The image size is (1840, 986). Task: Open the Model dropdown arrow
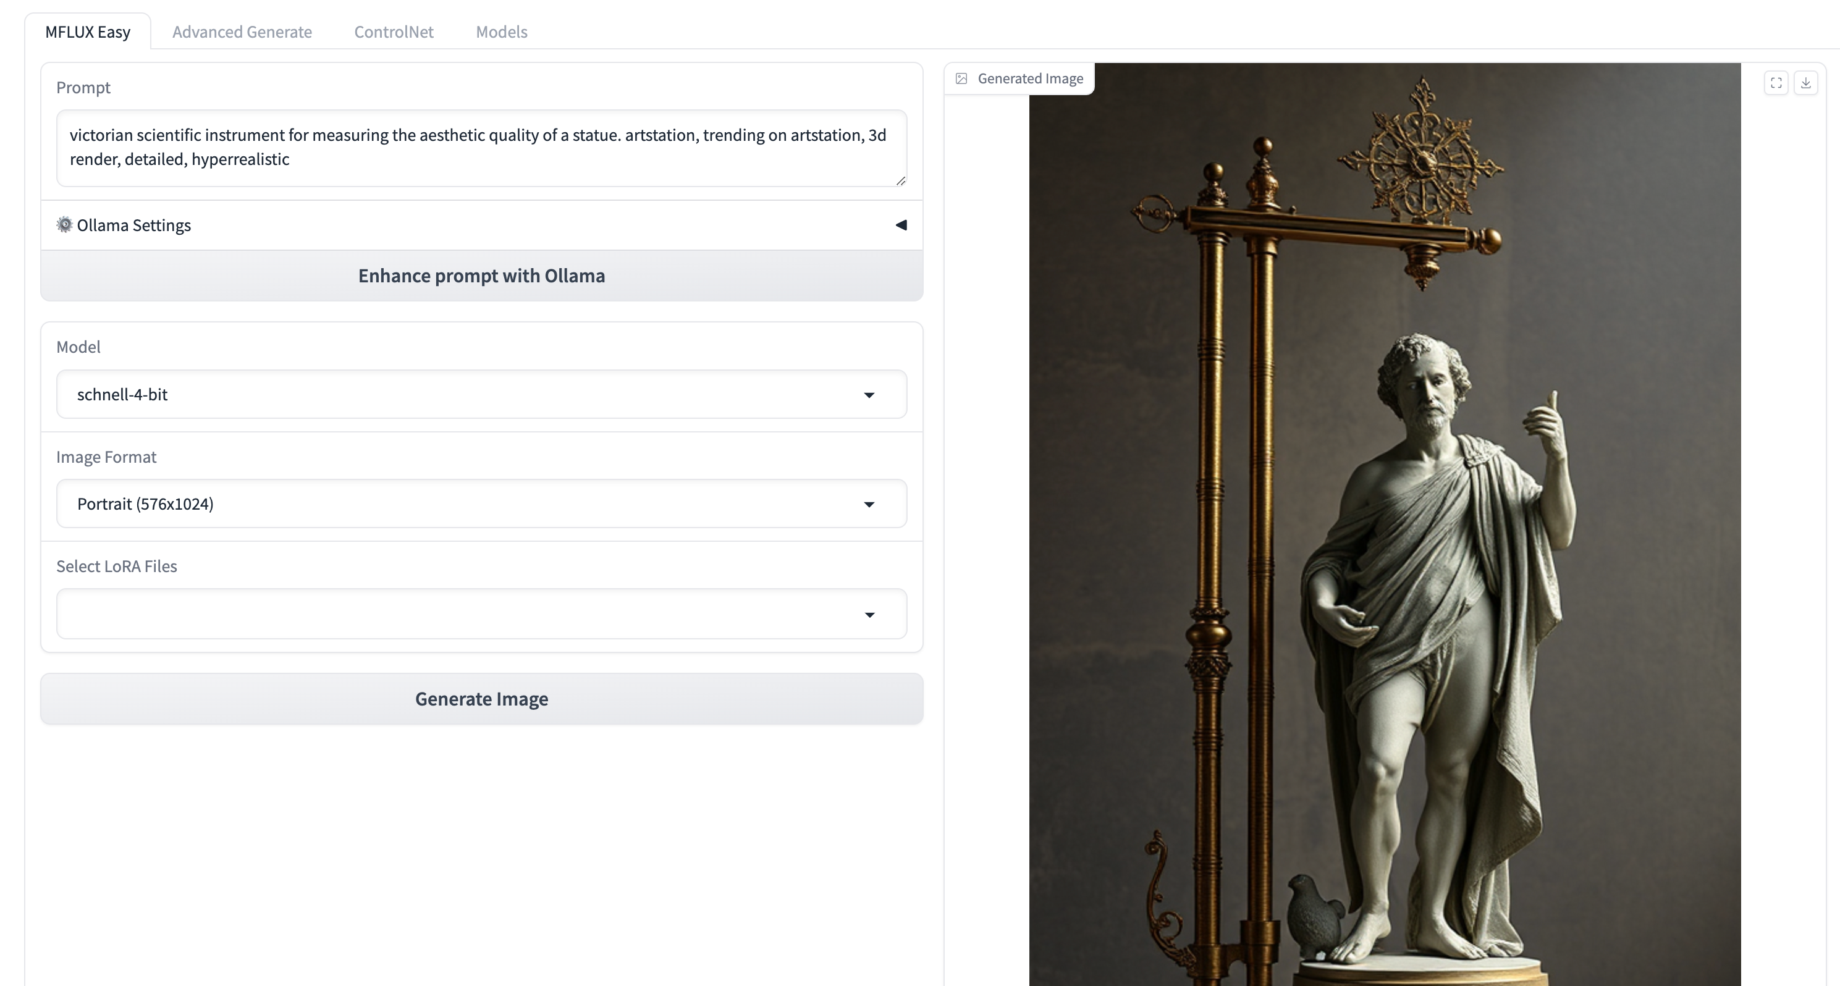click(x=869, y=395)
